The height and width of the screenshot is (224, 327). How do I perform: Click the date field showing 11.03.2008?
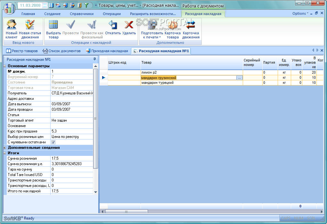(30, 5)
